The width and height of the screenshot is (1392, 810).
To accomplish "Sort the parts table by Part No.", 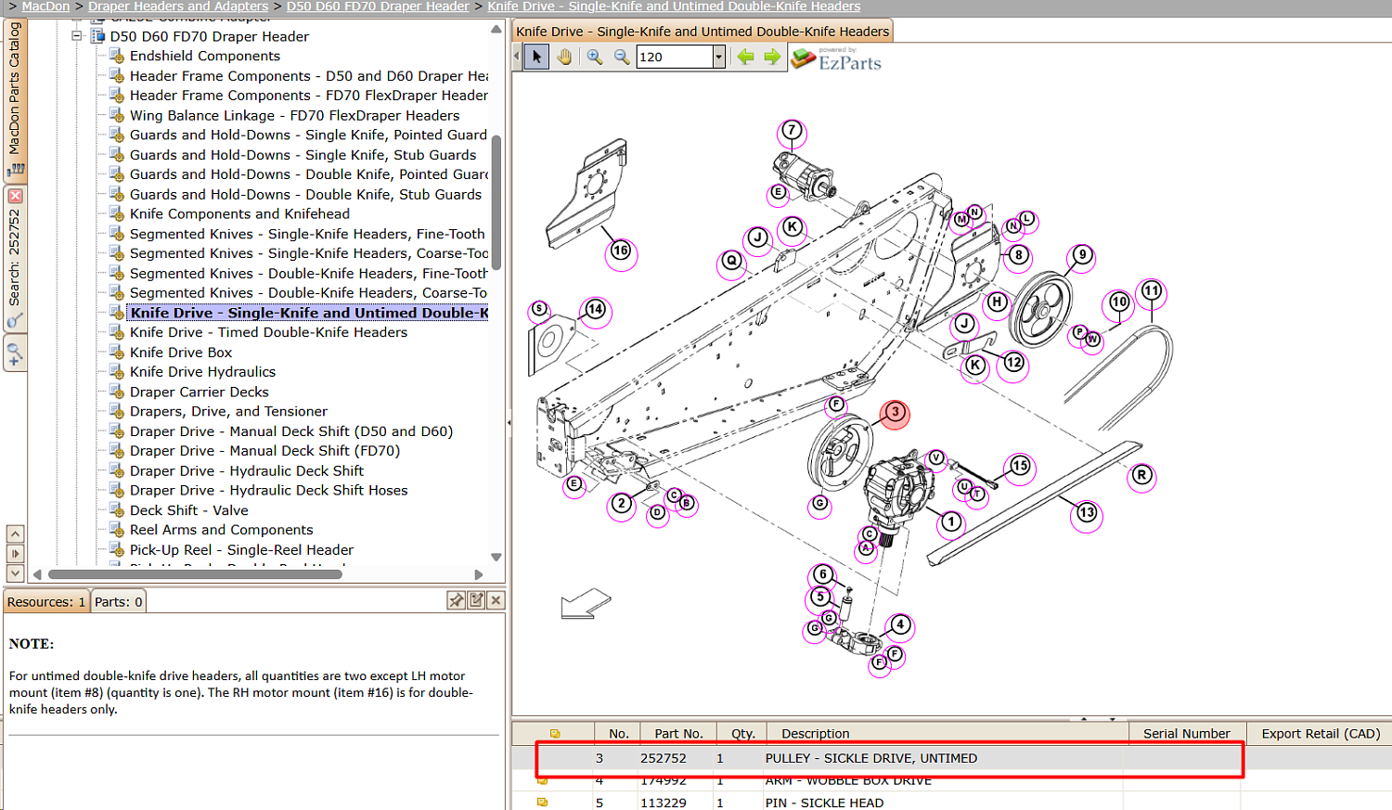I will click(x=678, y=733).
